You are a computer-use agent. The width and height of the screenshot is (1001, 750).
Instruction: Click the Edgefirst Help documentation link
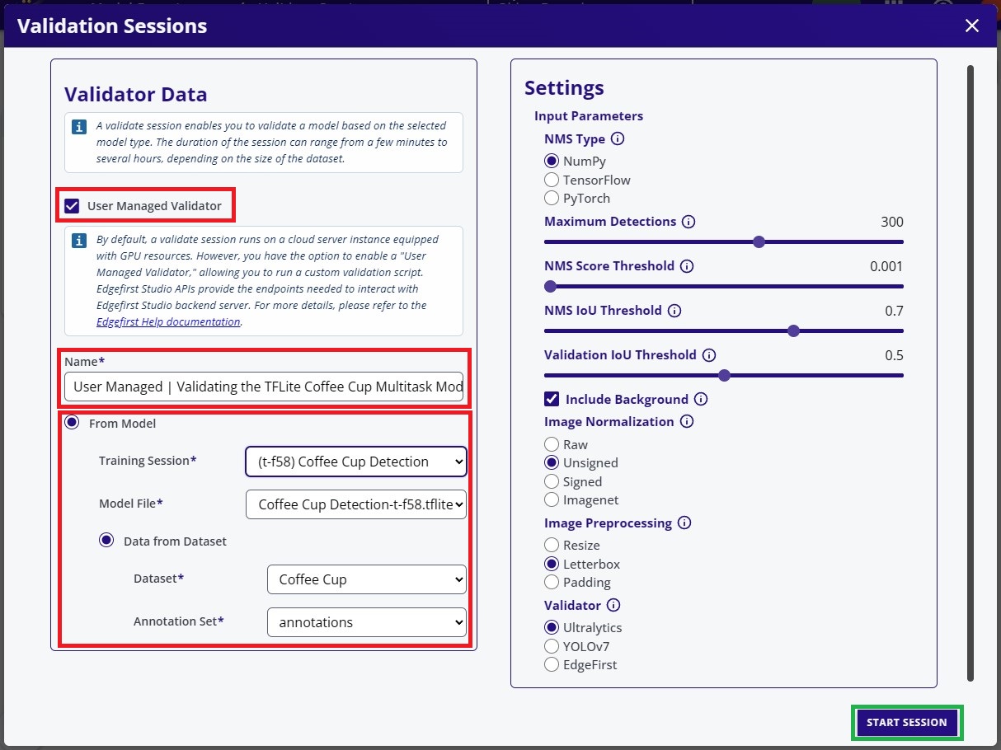(167, 321)
